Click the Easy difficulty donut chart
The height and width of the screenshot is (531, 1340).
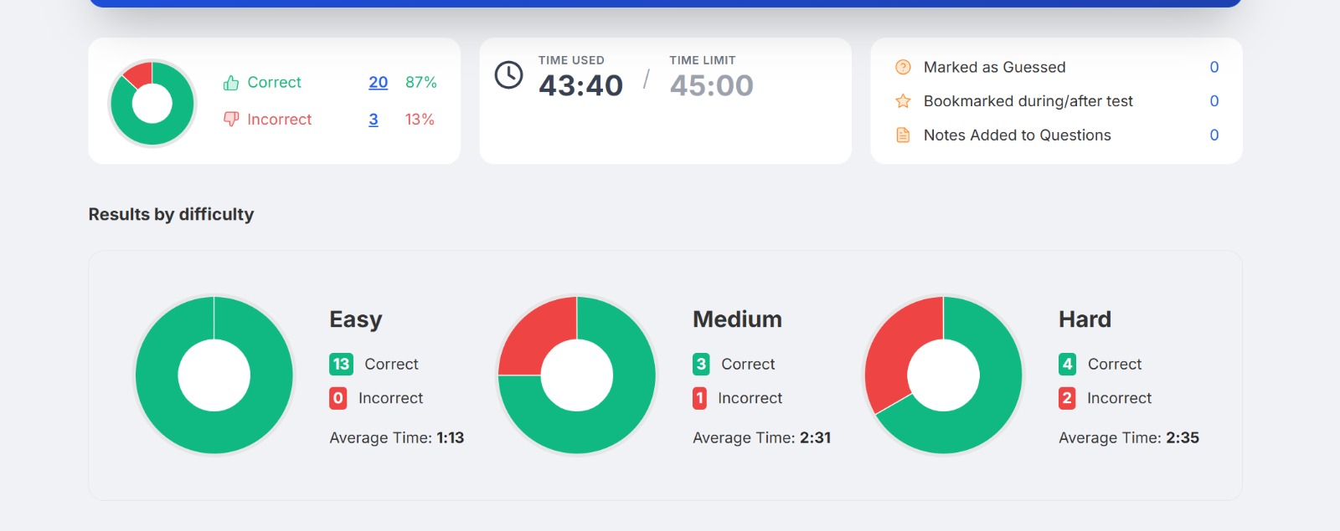214,375
